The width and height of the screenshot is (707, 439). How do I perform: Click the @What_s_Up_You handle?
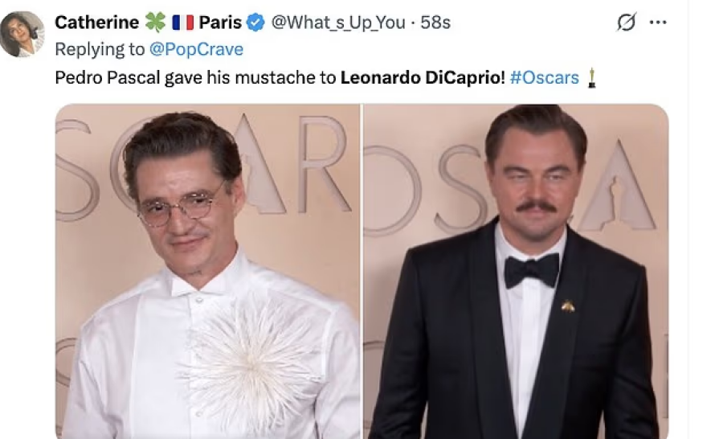coord(338,23)
